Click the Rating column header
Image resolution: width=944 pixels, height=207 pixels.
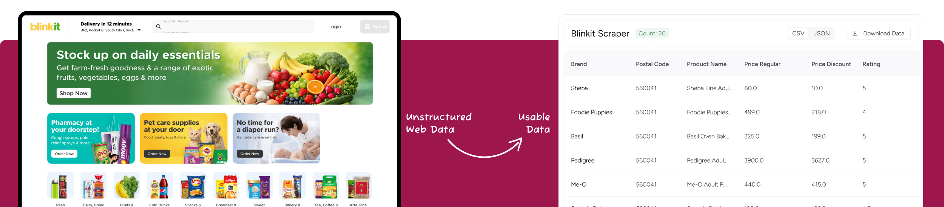pos(871,64)
